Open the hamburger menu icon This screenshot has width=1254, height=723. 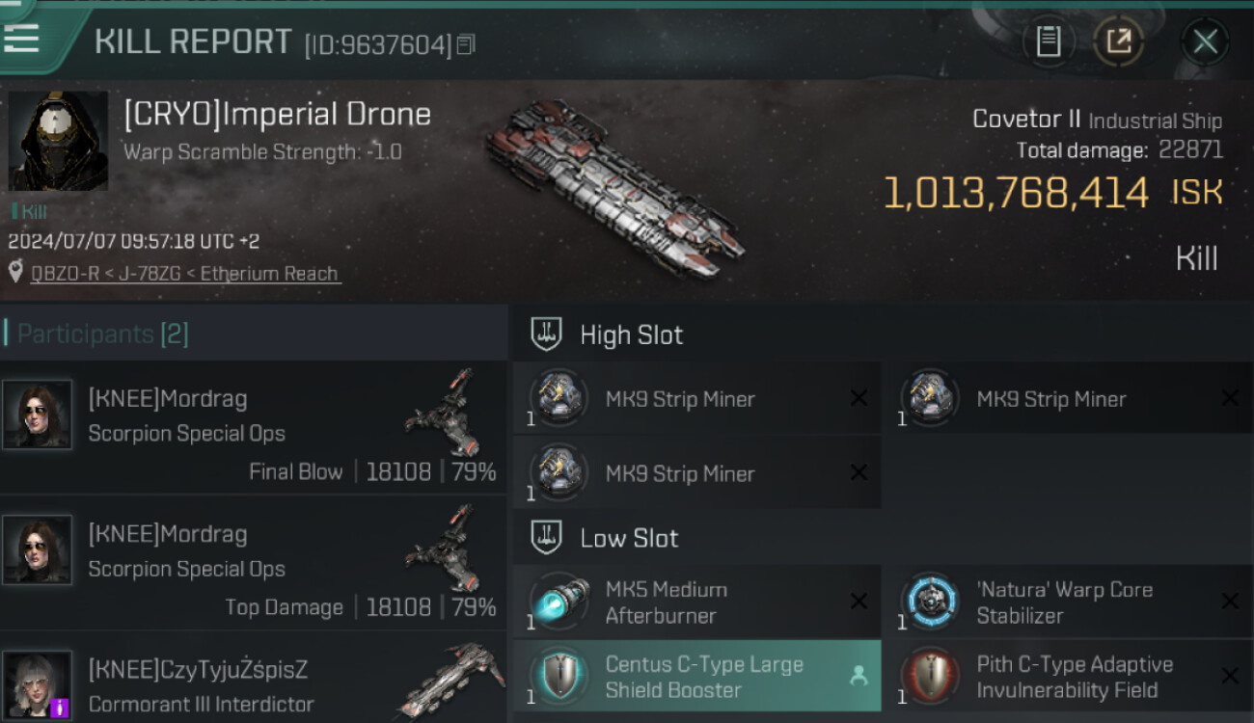21,38
